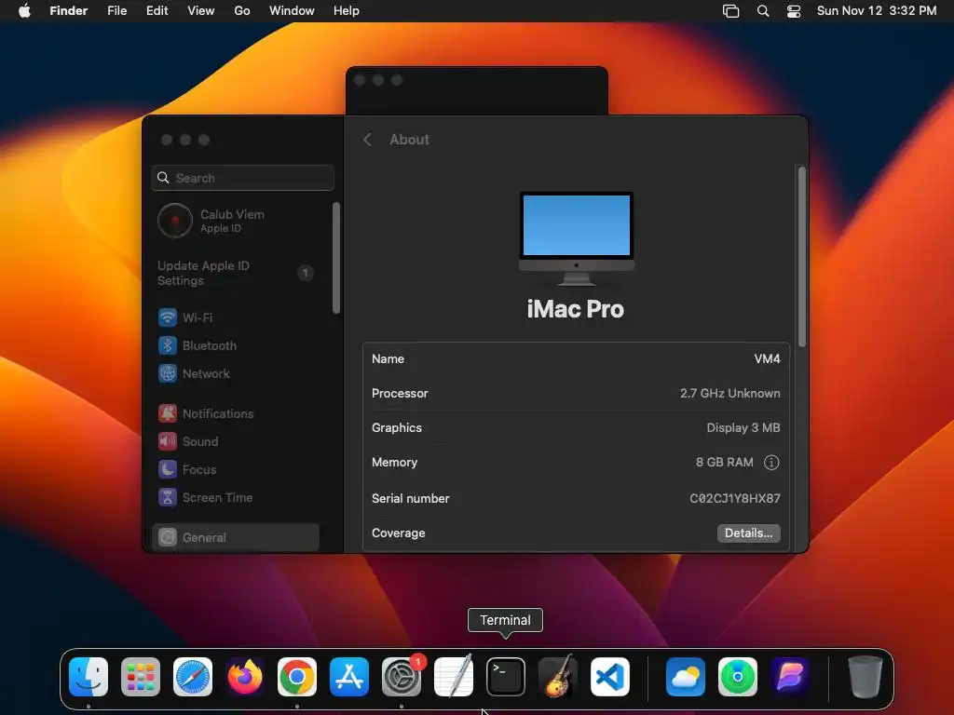Launch Terminal from the dock
This screenshot has height=715, width=954.
(506, 677)
